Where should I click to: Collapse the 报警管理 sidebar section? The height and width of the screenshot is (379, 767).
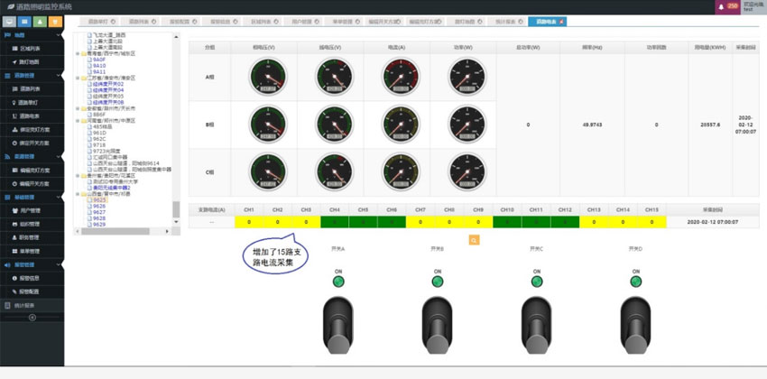tap(59, 264)
